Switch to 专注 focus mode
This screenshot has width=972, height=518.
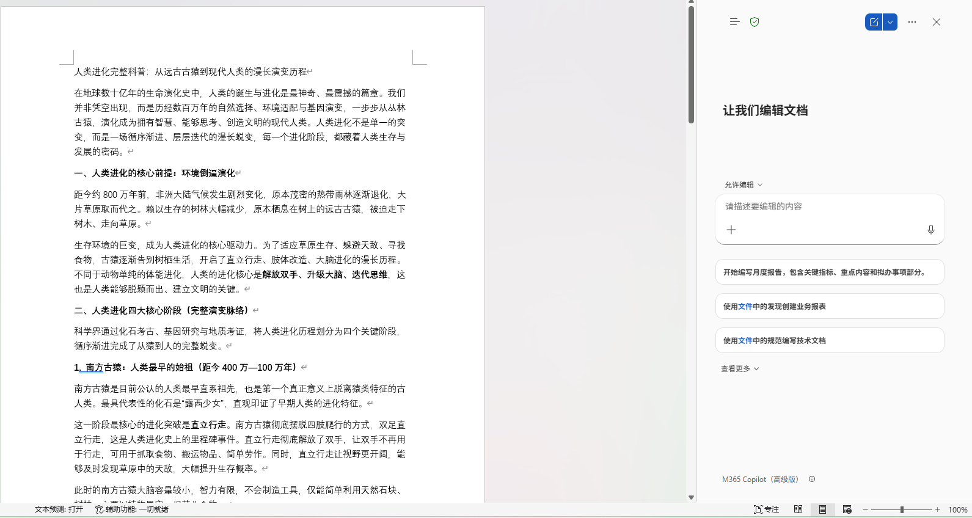coord(766,509)
